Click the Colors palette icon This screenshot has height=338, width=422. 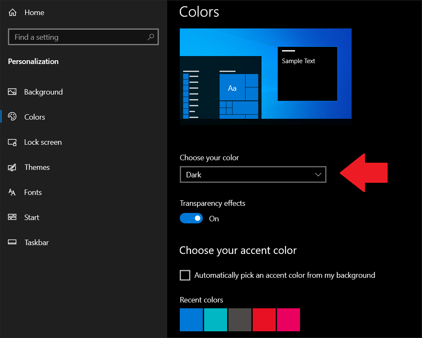click(x=12, y=117)
